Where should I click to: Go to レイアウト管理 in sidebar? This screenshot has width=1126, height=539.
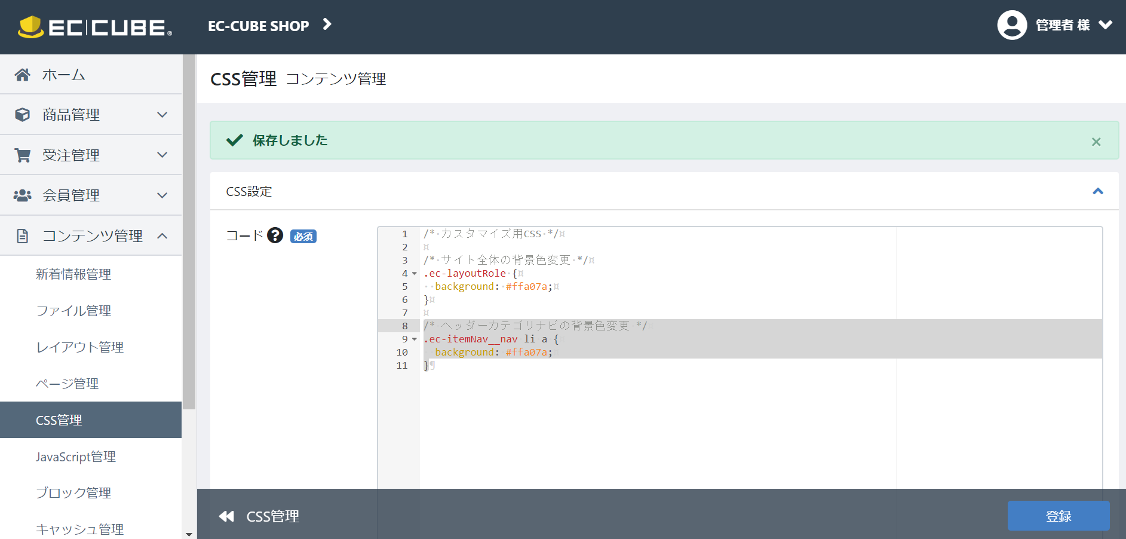tap(79, 347)
